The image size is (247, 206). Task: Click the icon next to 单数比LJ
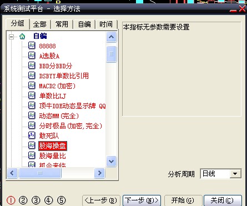click(x=32, y=96)
